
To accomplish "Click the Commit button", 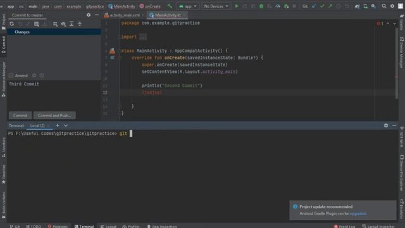I will click(x=20, y=115).
